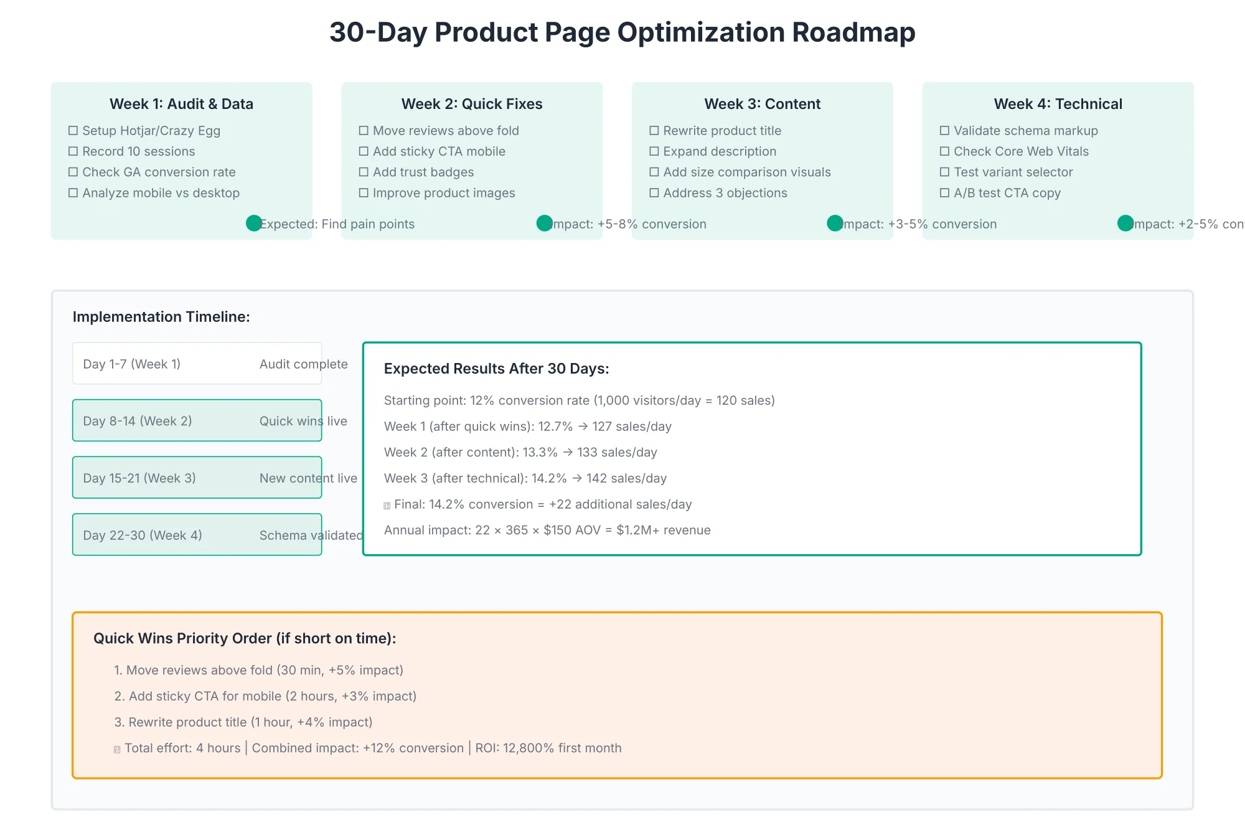This screenshot has height=830, width=1245.
Task: Click the Annual impact $1.2M+ revenue line
Action: pos(547,530)
